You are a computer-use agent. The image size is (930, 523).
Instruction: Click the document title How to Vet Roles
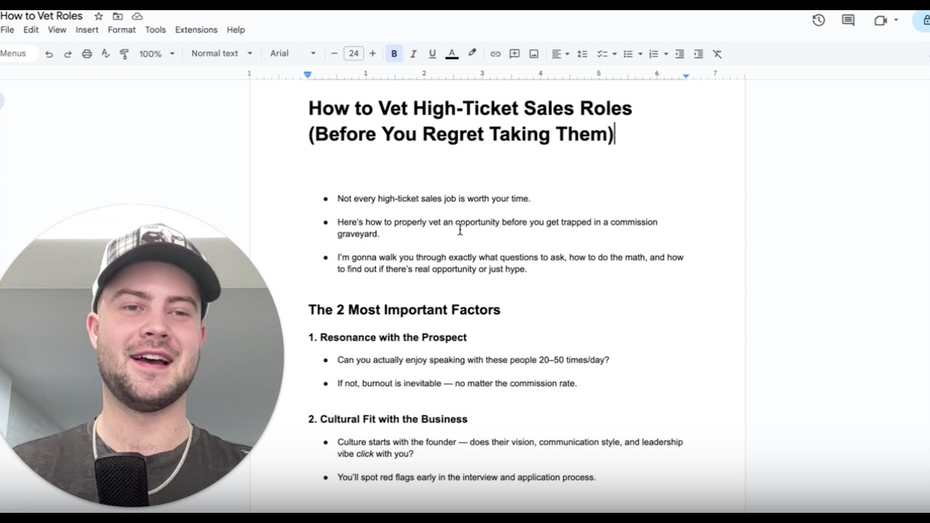point(41,16)
